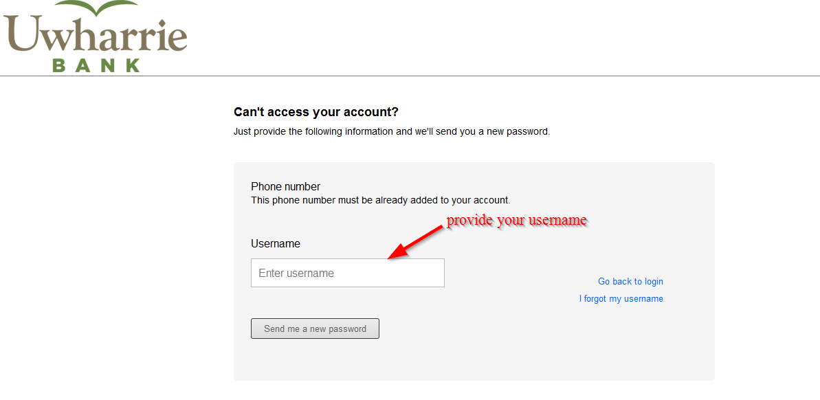Screen dimensions: 820x400
Task: Click the 'Can't access your account?' heading
Action: pos(316,112)
